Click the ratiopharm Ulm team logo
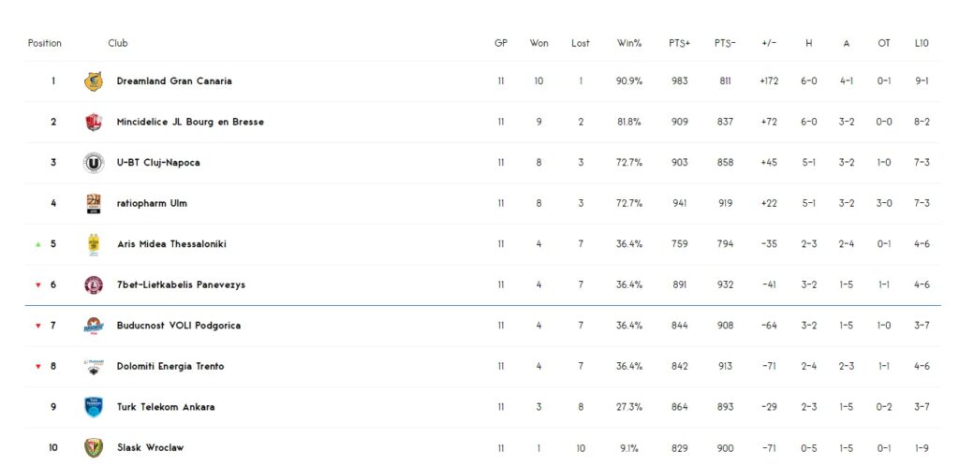The width and height of the screenshot is (959, 466). 94,203
